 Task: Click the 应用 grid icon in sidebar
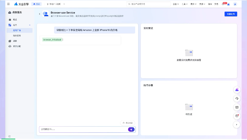point(10,25)
